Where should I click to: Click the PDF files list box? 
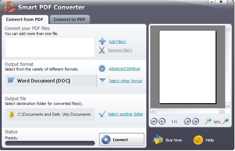50,47
